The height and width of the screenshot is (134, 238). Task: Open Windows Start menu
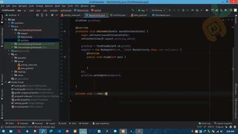[x=3, y=131]
